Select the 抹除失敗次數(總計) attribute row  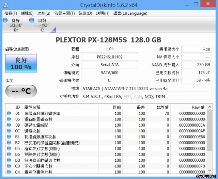[x=106, y=154]
